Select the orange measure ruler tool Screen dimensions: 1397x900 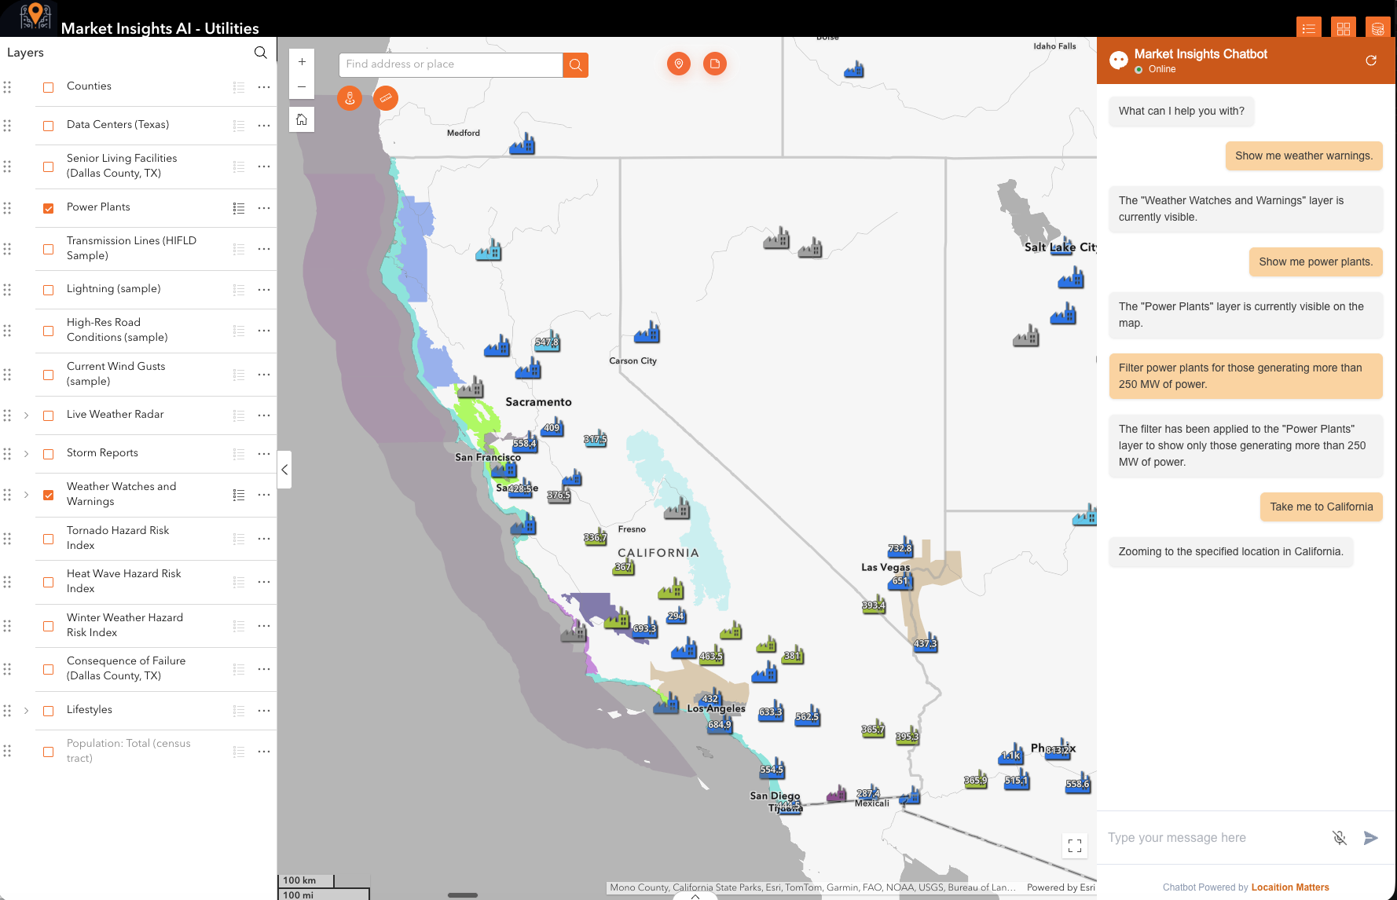tap(386, 98)
